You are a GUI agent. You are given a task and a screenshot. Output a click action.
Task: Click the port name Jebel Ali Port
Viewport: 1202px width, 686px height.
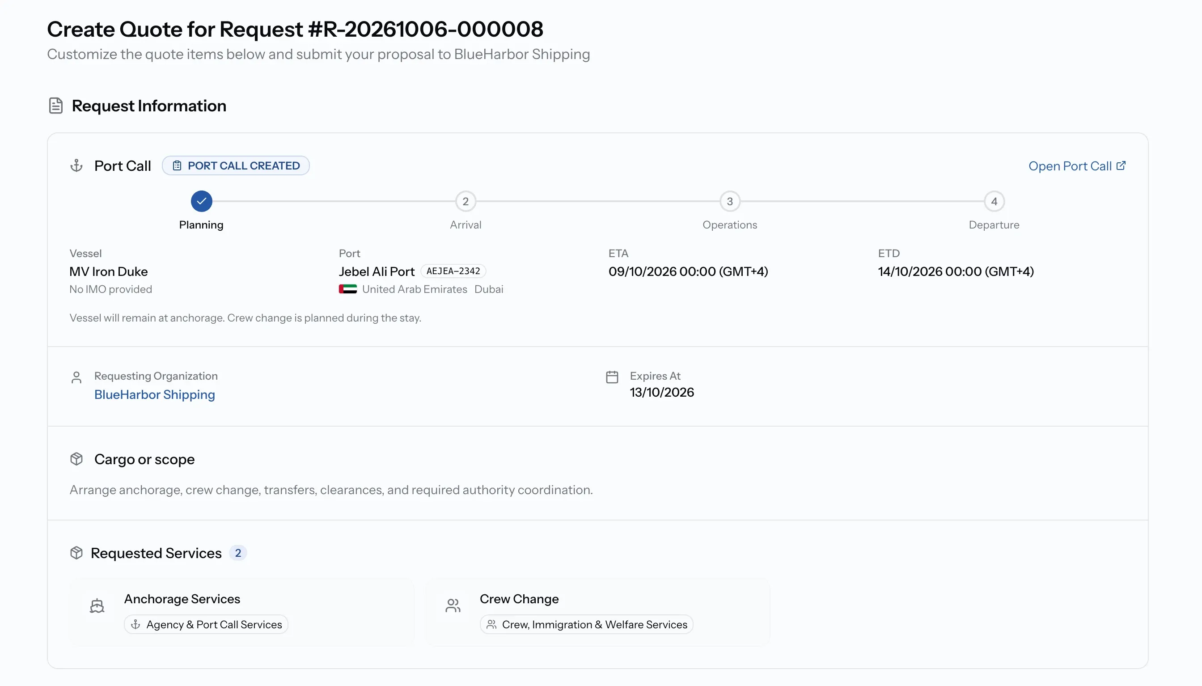[377, 271]
